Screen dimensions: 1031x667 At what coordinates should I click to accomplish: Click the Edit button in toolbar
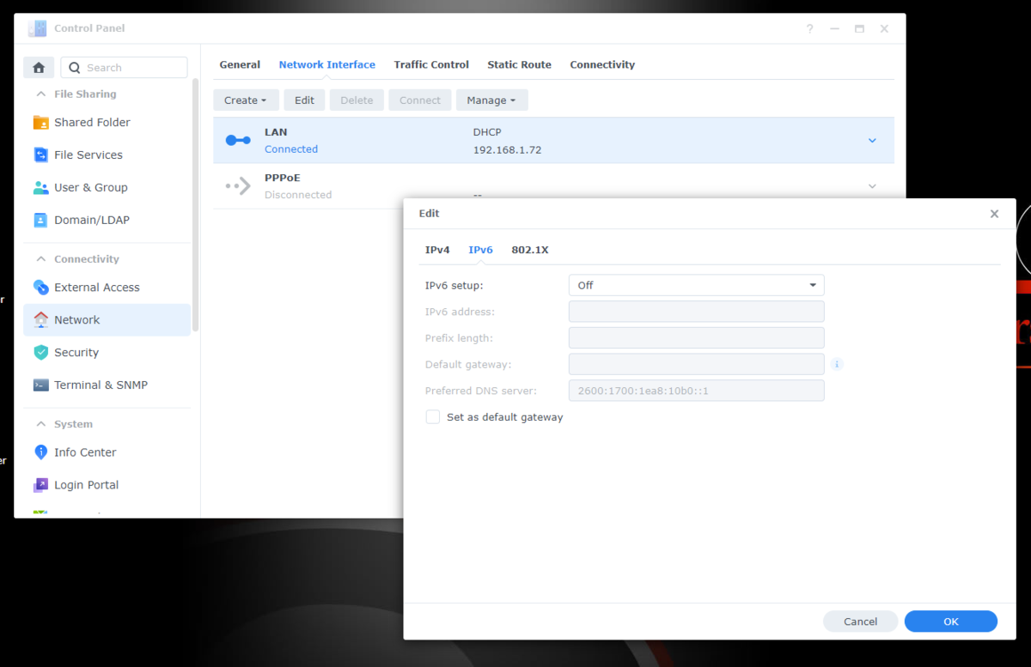click(304, 100)
